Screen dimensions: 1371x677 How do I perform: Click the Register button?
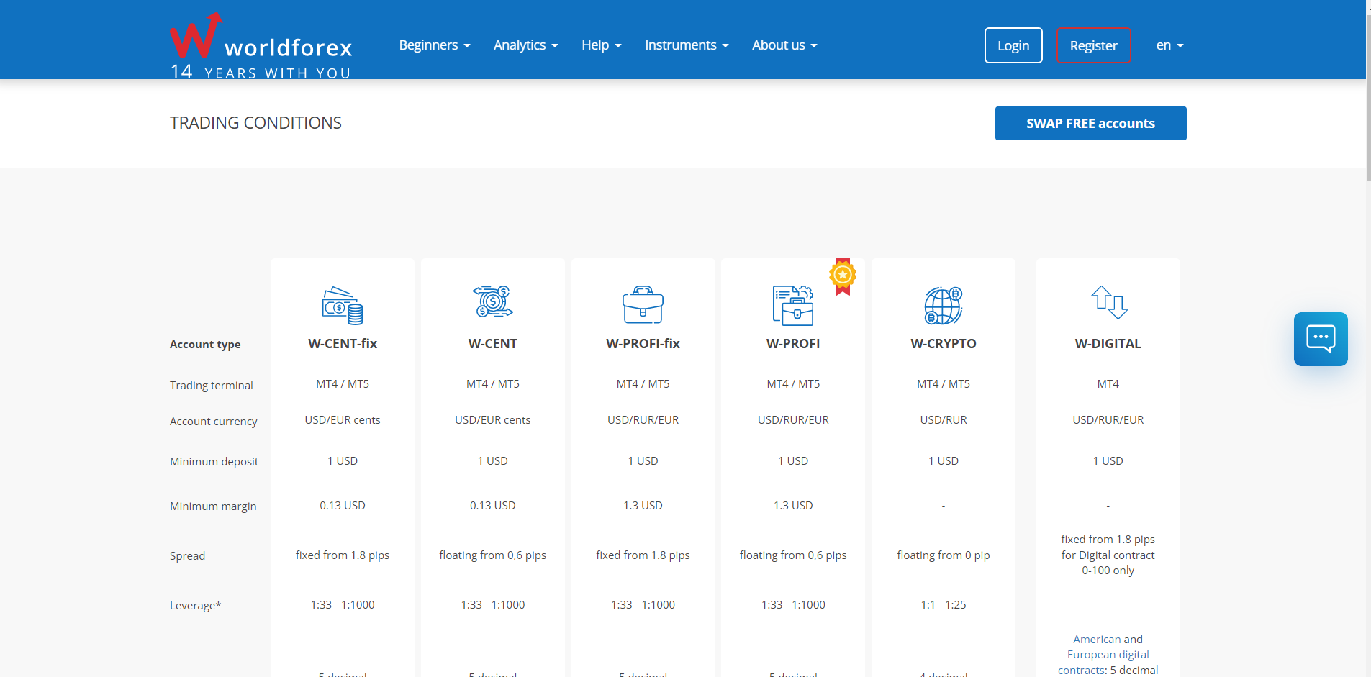coord(1093,45)
